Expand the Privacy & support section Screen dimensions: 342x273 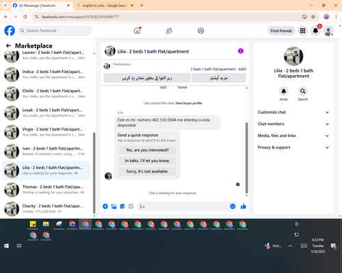pos(293,147)
